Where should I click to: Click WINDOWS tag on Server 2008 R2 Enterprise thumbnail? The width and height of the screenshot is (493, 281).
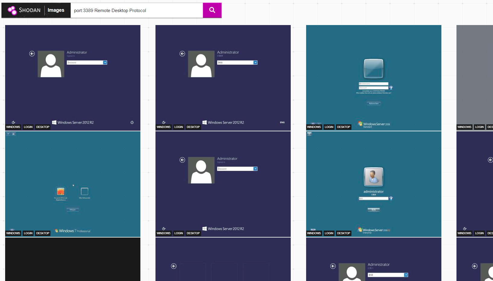pos(314,233)
